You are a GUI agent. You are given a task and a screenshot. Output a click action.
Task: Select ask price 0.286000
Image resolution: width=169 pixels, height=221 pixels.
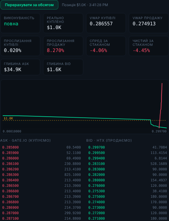click(x=10, y=158)
